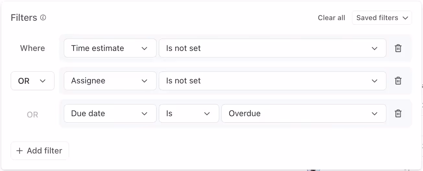Click the info icon beside Filters heading

pos(43,18)
